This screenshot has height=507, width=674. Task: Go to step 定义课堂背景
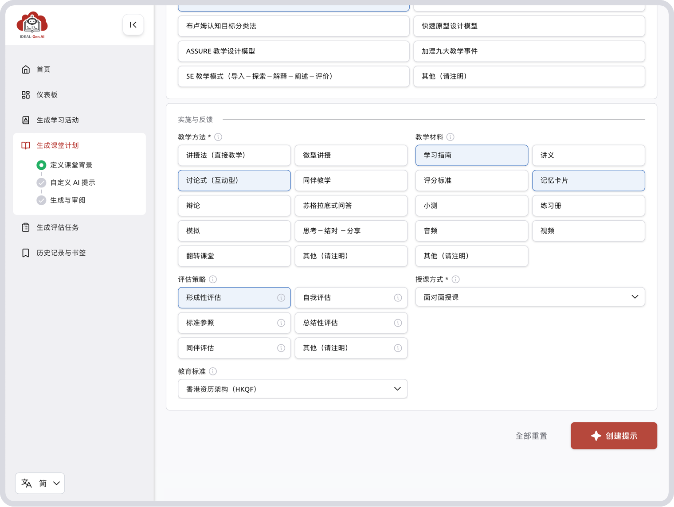point(71,165)
